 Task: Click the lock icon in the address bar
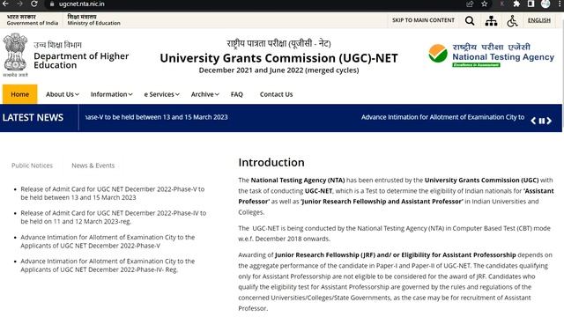click(x=52, y=4)
